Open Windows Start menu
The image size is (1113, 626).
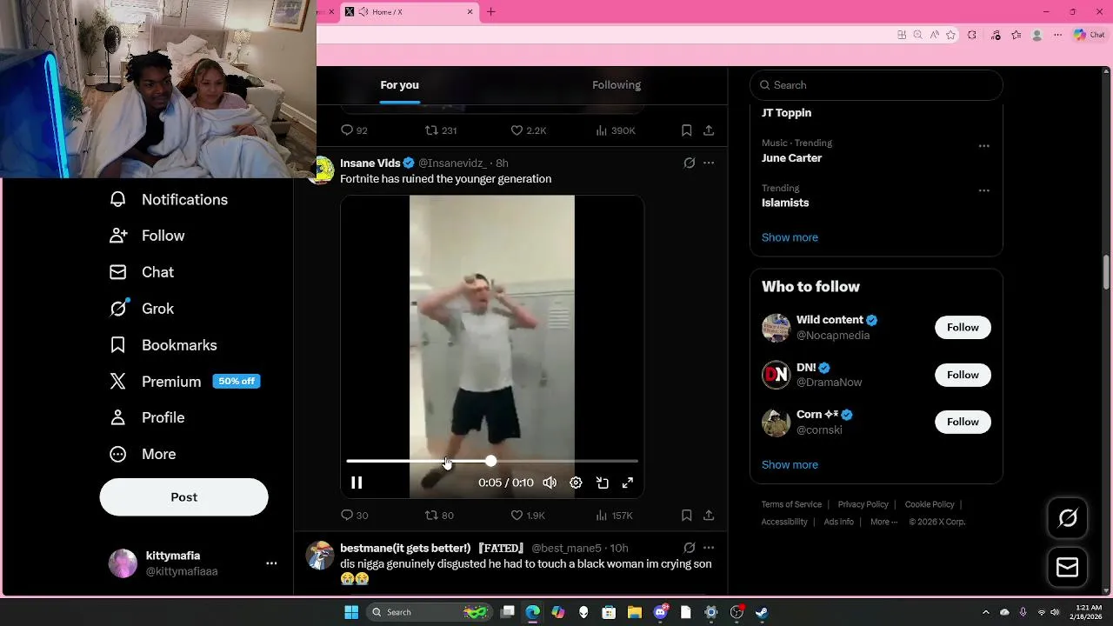click(x=351, y=612)
